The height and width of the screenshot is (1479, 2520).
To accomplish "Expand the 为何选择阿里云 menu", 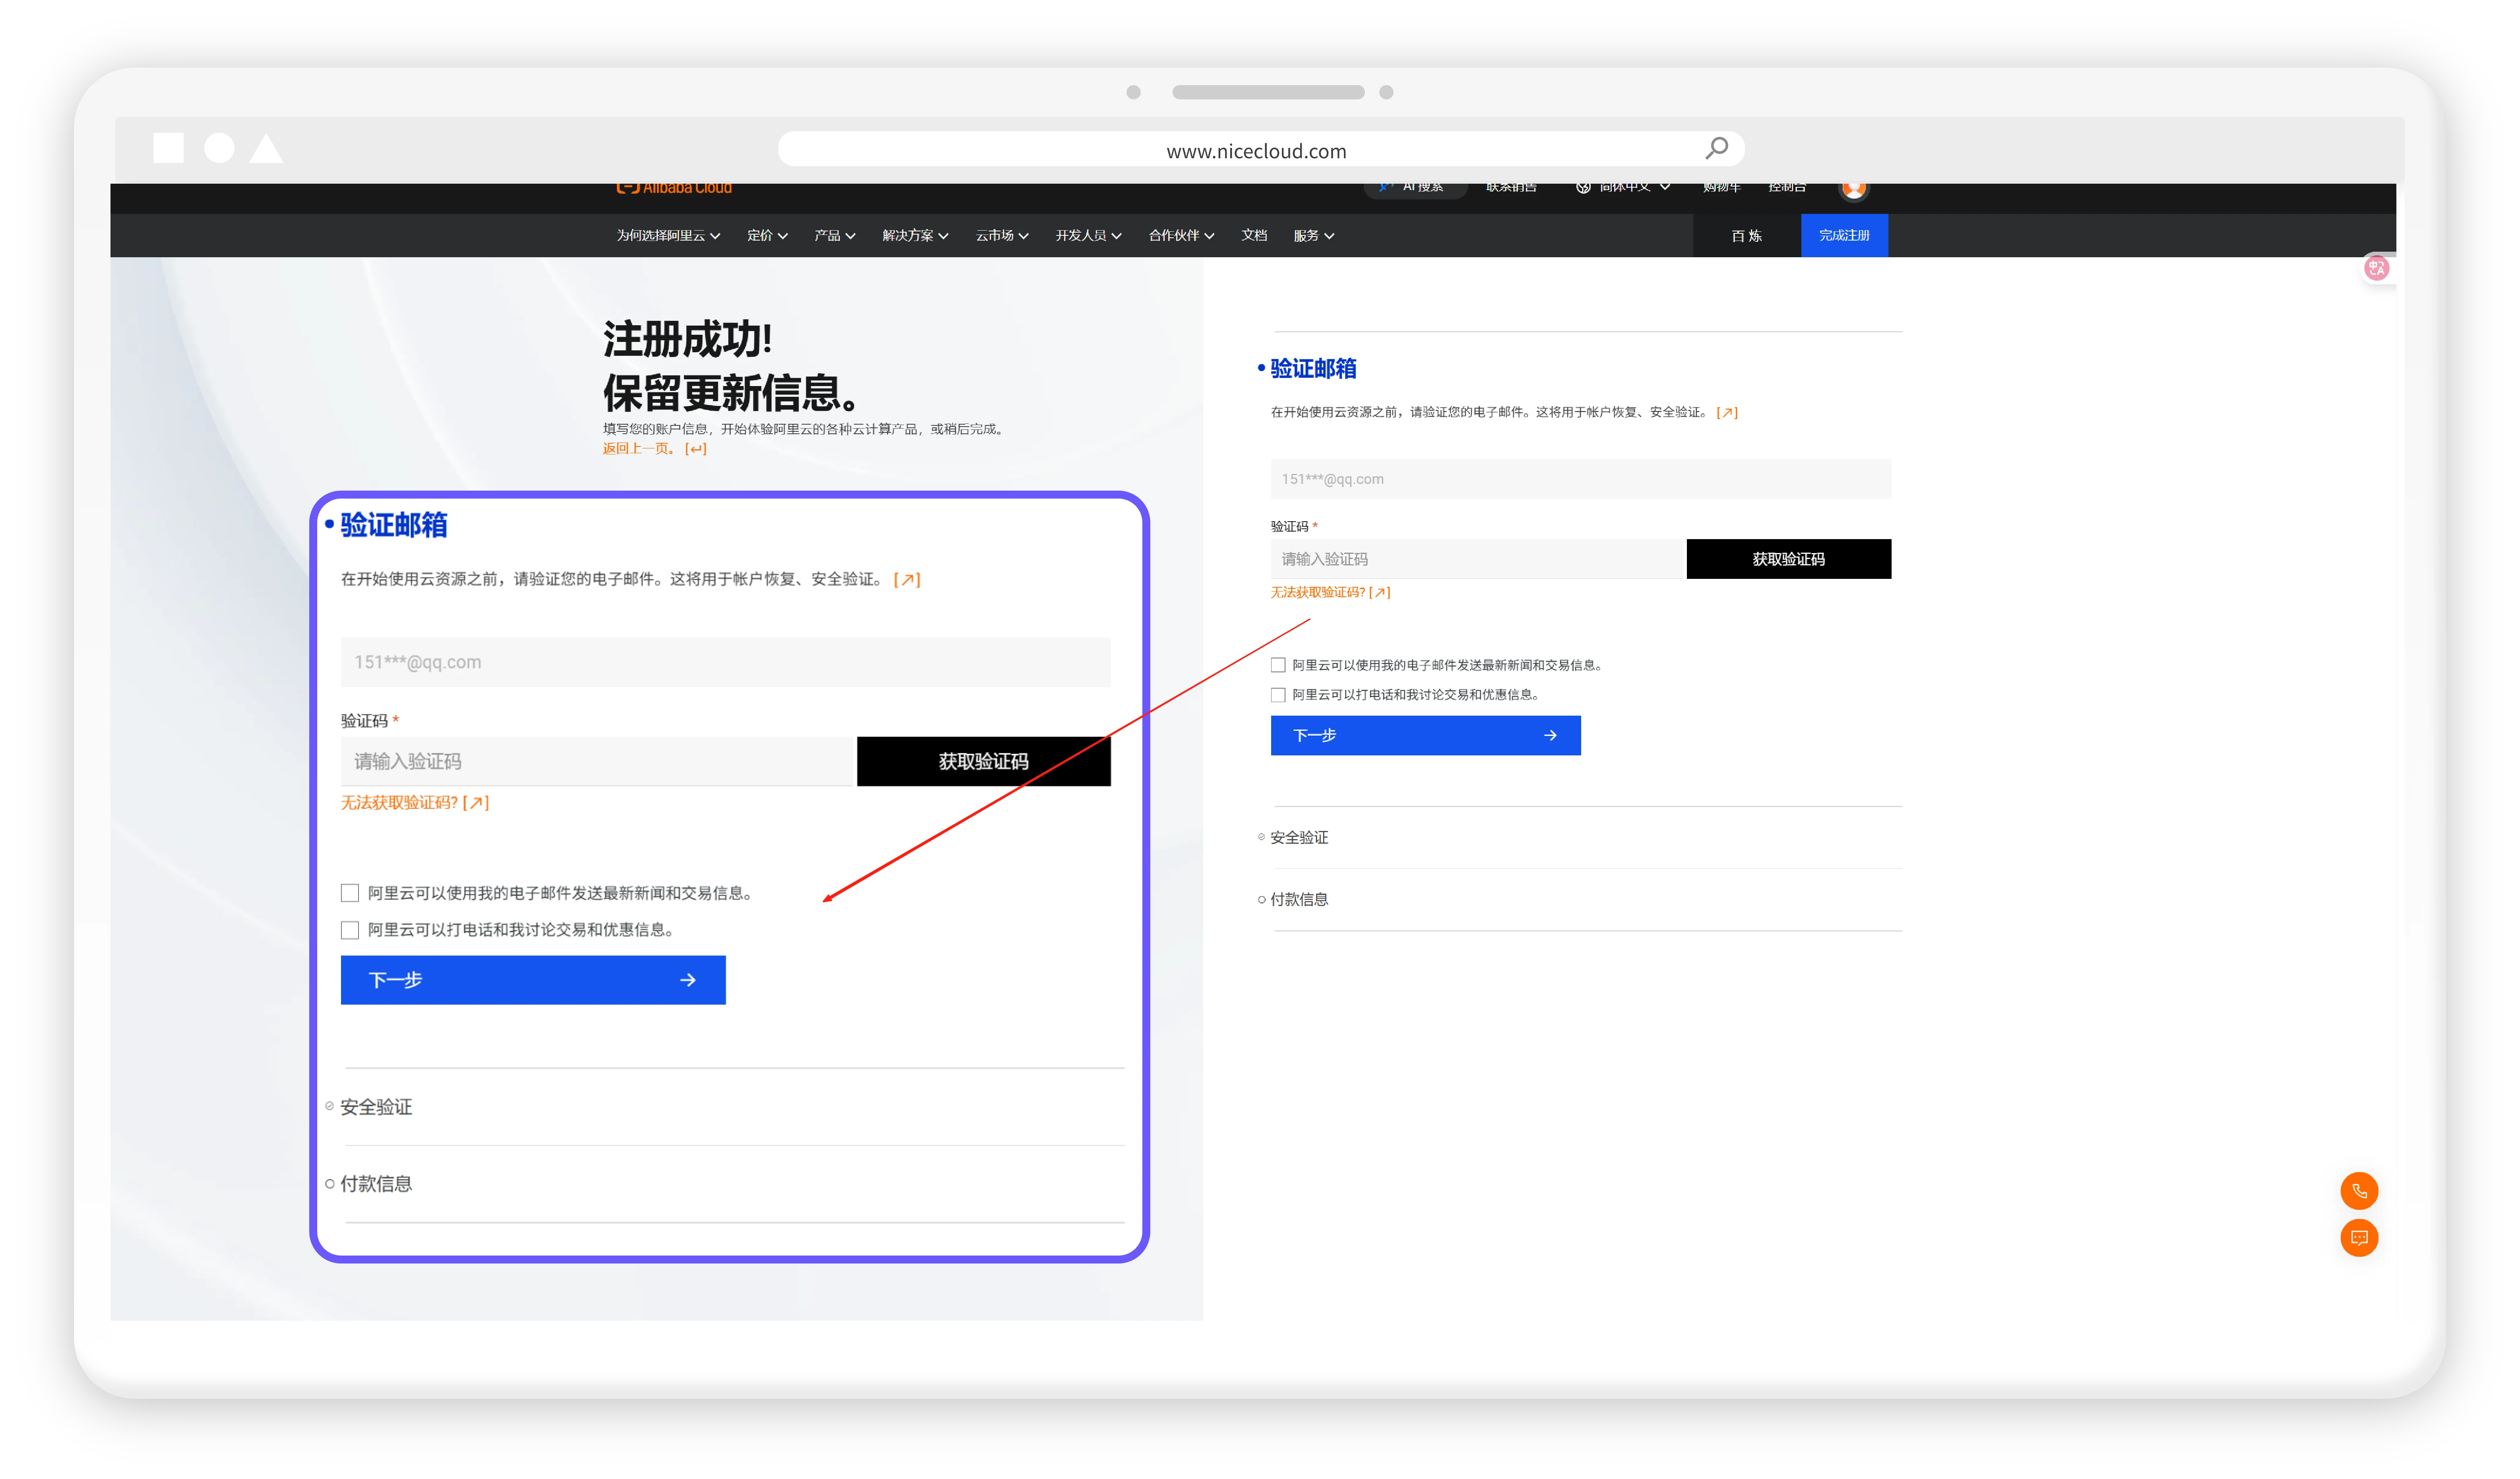I will click(x=668, y=236).
